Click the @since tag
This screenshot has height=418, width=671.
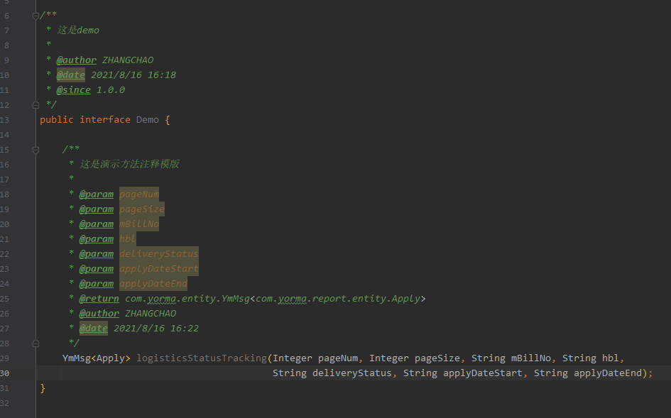[x=74, y=90]
